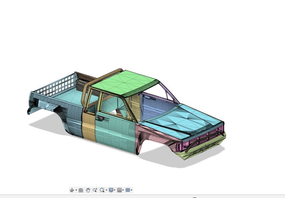The width and height of the screenshot is (285, 198).
Task: Expand the Display Settings dropdown arrow
Action: 115,190
